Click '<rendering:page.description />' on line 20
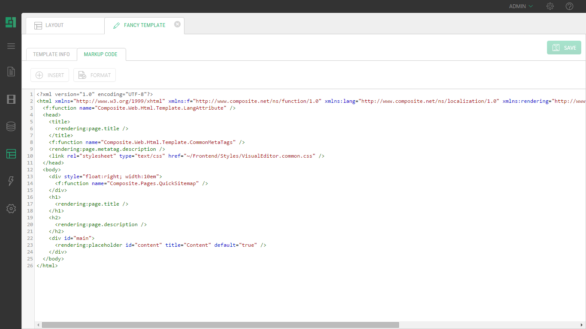This screenshot has height=329, width=586. click(101, 224)
